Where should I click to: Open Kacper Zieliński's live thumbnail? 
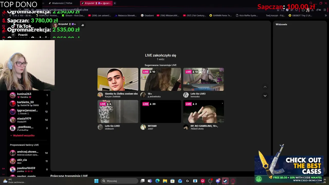point(118,79)
